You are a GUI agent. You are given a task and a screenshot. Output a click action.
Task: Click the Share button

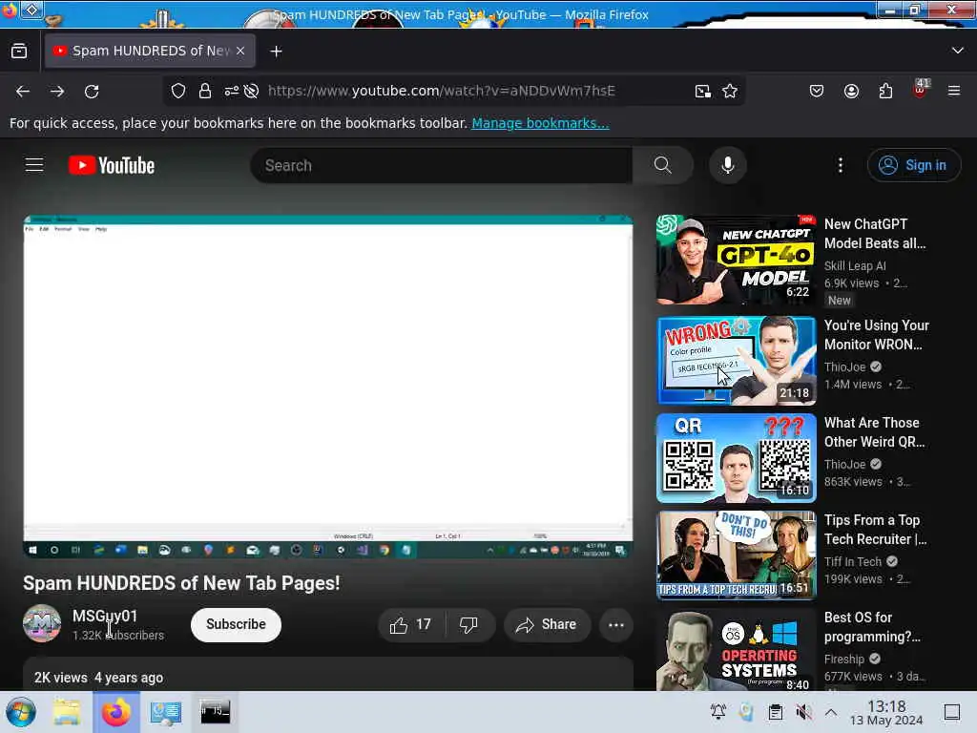click(547, 624)
